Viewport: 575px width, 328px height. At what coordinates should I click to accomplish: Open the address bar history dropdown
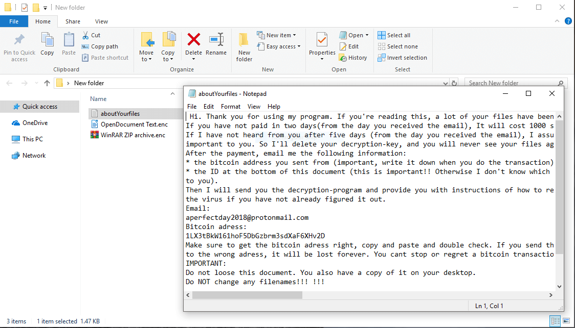(446, 83)
